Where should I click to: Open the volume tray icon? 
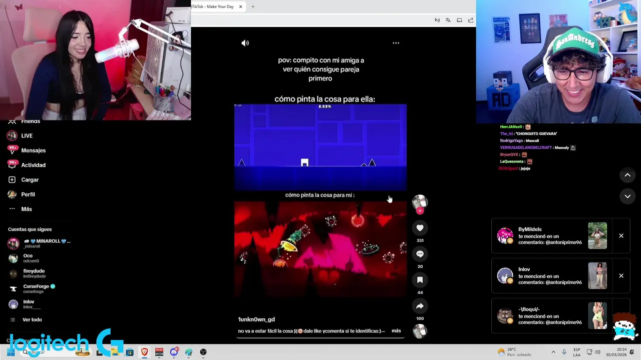pyautogui.click(x=597, y=352)
